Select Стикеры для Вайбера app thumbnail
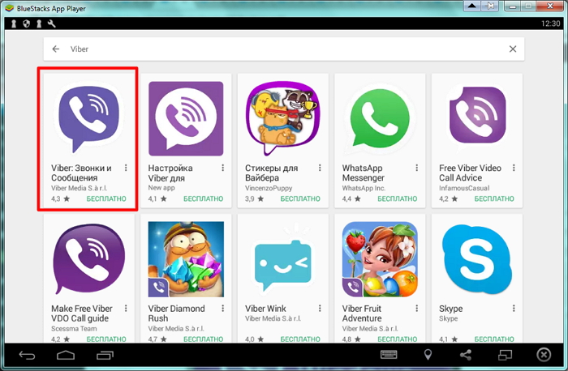This screenshot has height=371, width=568. coord(282,117)
